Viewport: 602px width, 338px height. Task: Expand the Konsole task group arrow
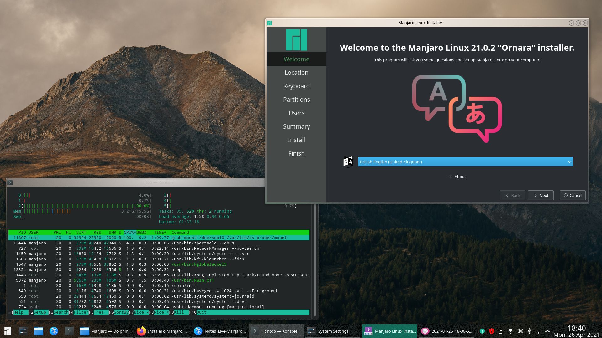255,331
